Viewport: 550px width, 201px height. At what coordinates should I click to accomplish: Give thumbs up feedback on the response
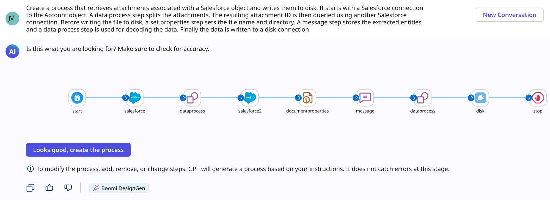click(x=49, y=188)
